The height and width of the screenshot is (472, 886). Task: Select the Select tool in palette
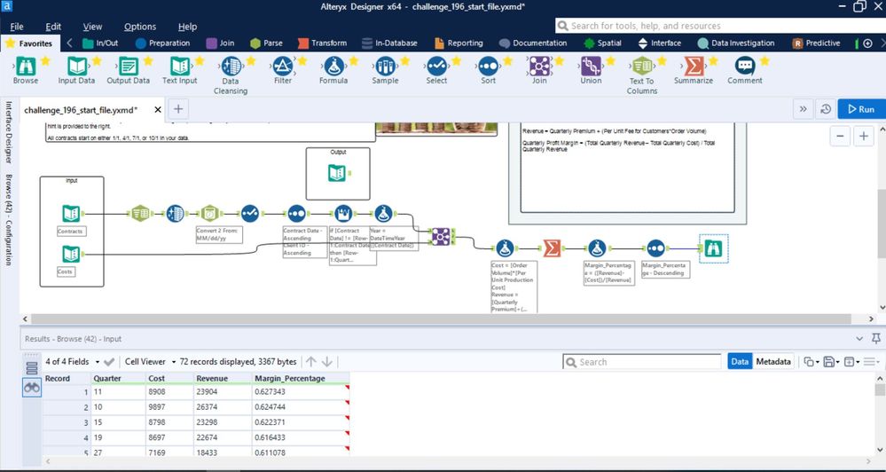click(436, 67)
